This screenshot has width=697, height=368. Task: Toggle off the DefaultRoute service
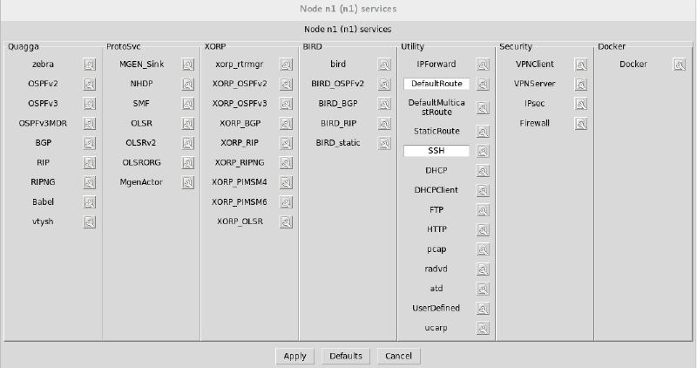point(436,85)
